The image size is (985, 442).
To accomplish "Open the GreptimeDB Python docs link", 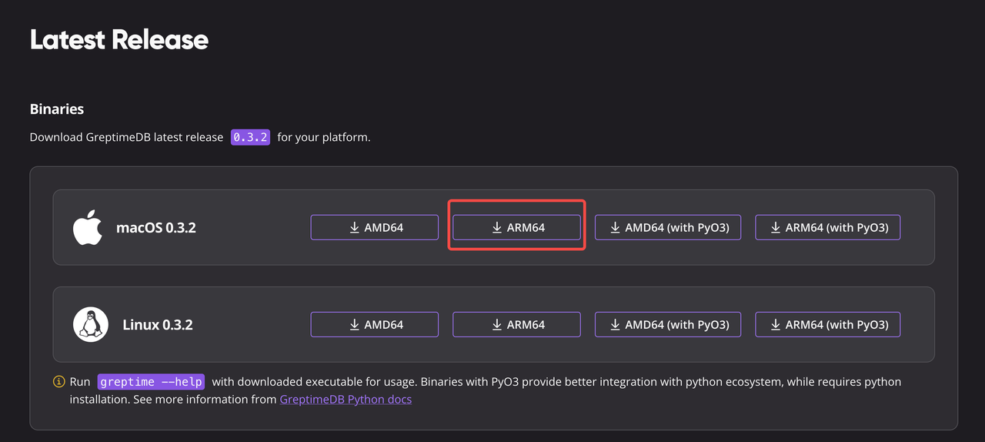I will pos(346,399).
